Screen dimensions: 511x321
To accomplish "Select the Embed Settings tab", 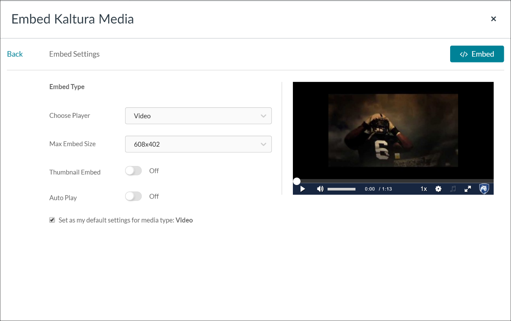I will [74, 54].
